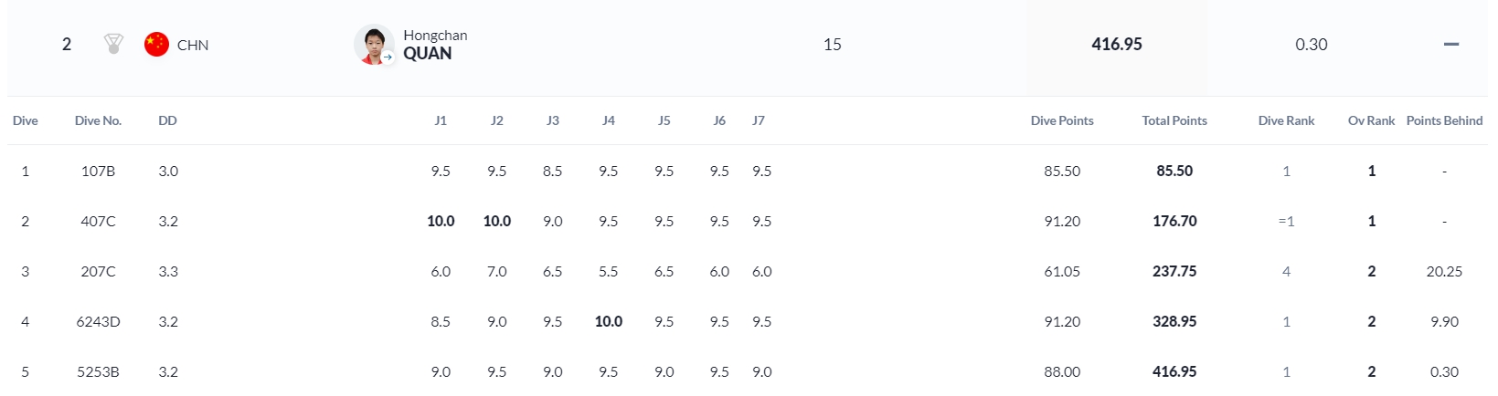Click the Dive No. column header
This screenshot has height=396, width=1498.
[x=98, y=120]
